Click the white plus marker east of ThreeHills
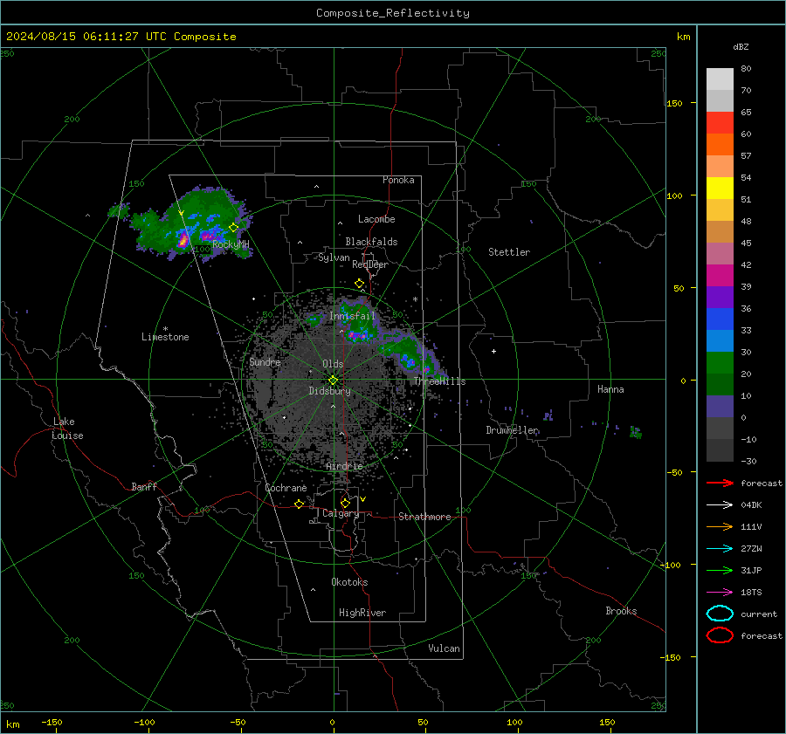Viewport: 786px width, 734px height. [493, 351]
